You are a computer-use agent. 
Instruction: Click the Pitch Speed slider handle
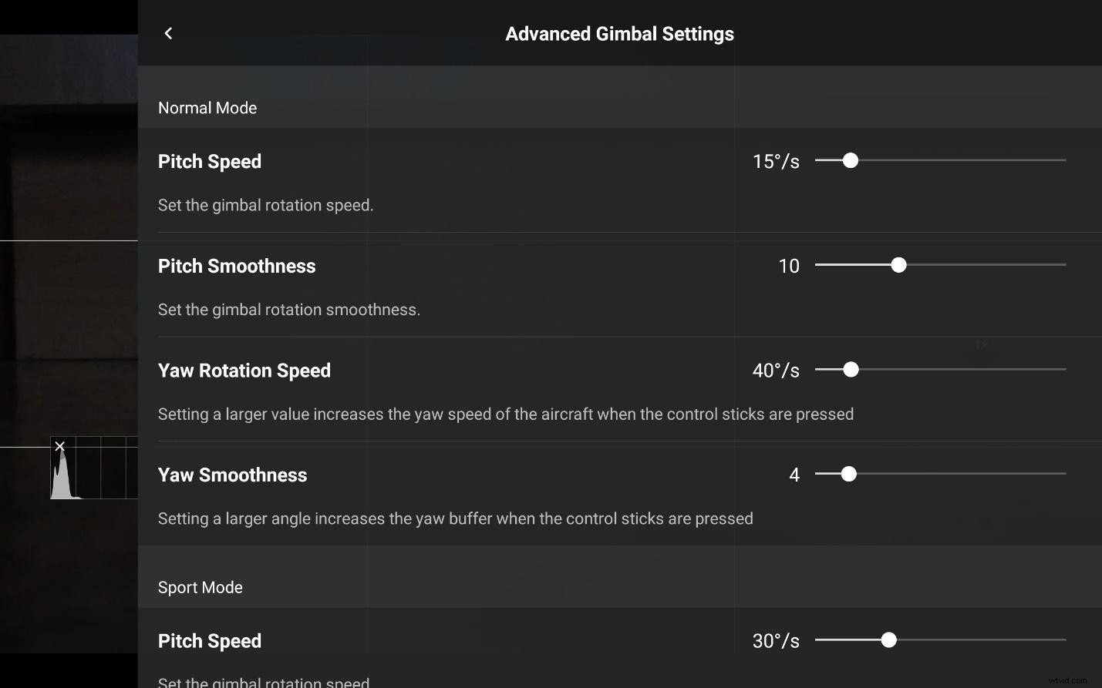coord(851,160)
